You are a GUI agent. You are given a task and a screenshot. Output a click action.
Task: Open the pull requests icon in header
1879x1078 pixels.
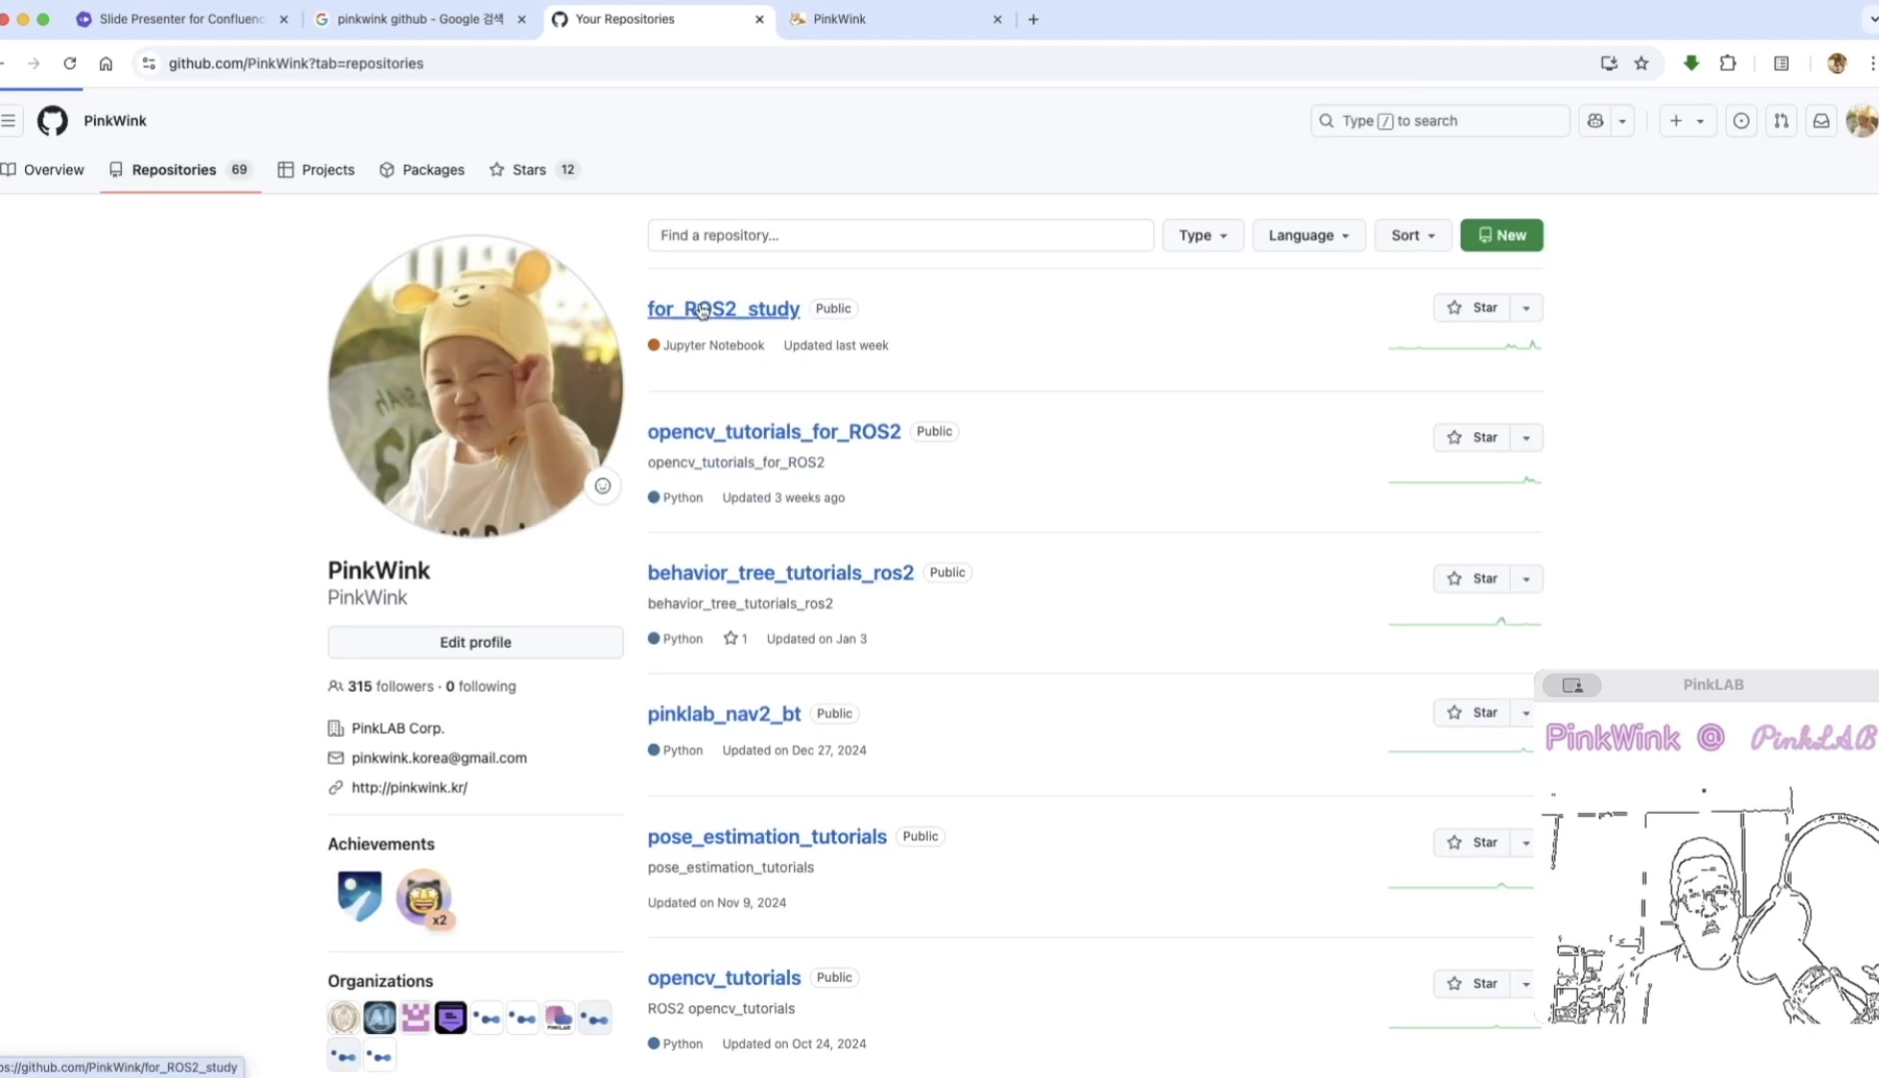1780,121
